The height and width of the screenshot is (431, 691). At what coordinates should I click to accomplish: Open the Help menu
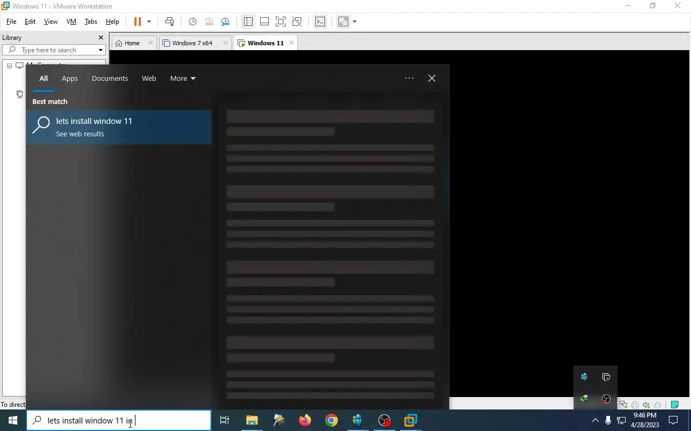[112, 22]
